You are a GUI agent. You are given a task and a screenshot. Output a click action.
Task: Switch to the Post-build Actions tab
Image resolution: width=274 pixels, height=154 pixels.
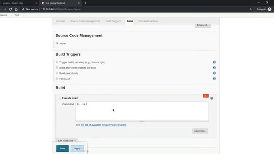click(x=148, y=21)
